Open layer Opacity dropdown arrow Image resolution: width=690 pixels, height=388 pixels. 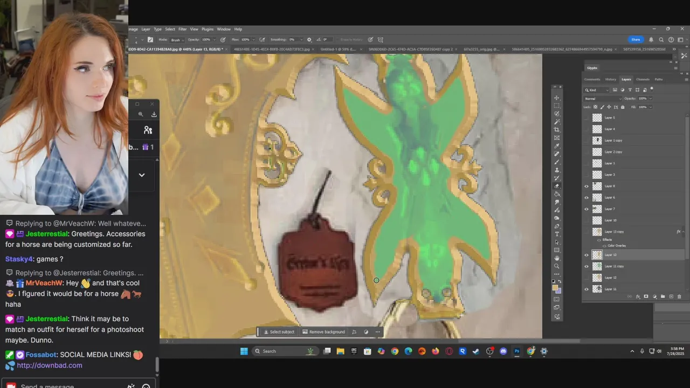[x=651, y=98]
